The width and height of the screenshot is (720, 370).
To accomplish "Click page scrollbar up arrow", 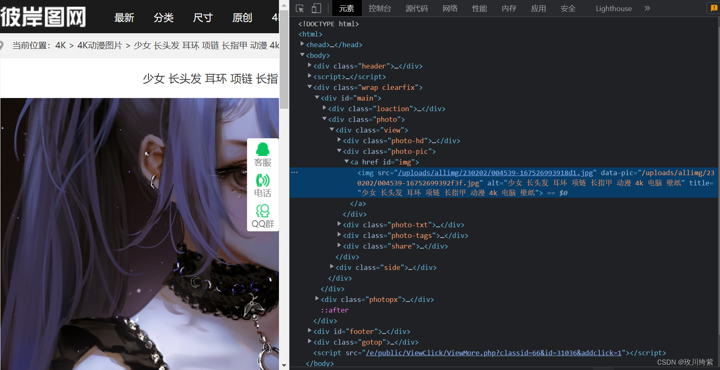I will tap(284, 5).
